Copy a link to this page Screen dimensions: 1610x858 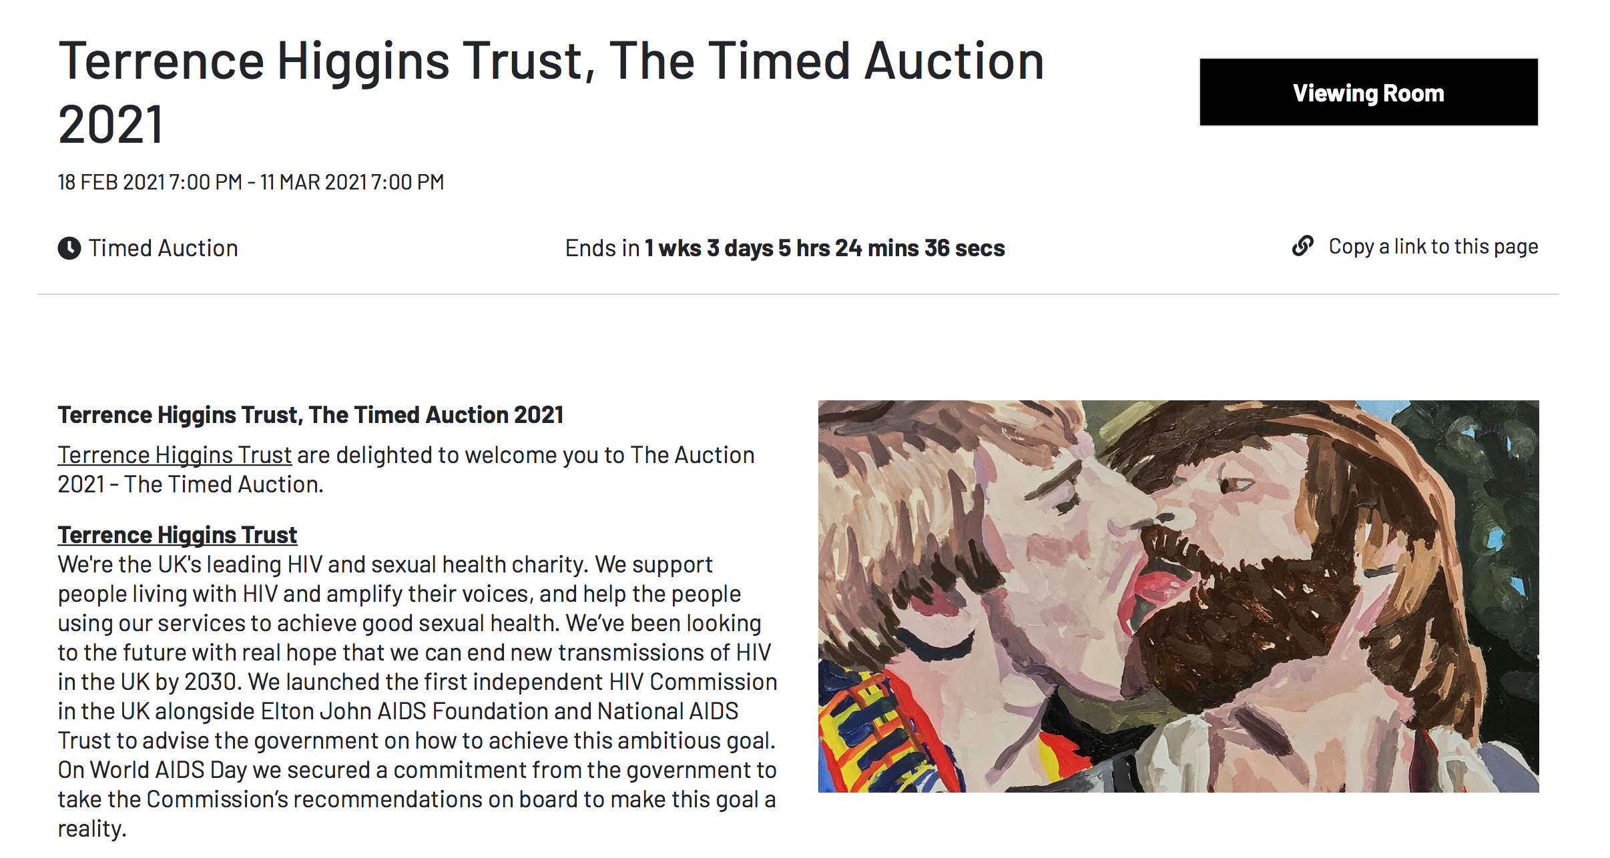point(1432,247)
